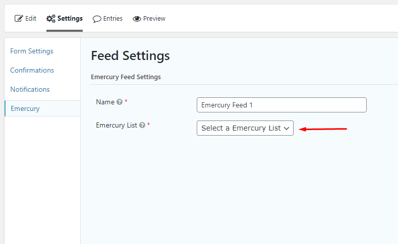Screen dimensions: 398x244
Task: Click the eye icon beside Preview
Action: 137,19
